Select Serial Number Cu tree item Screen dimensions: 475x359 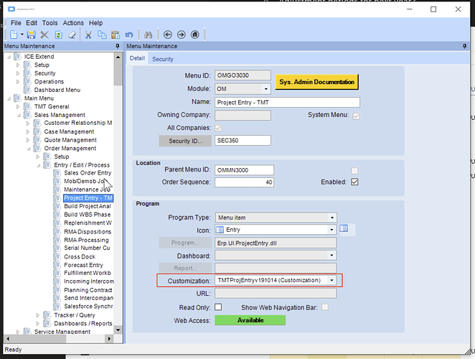pos(87,248)
